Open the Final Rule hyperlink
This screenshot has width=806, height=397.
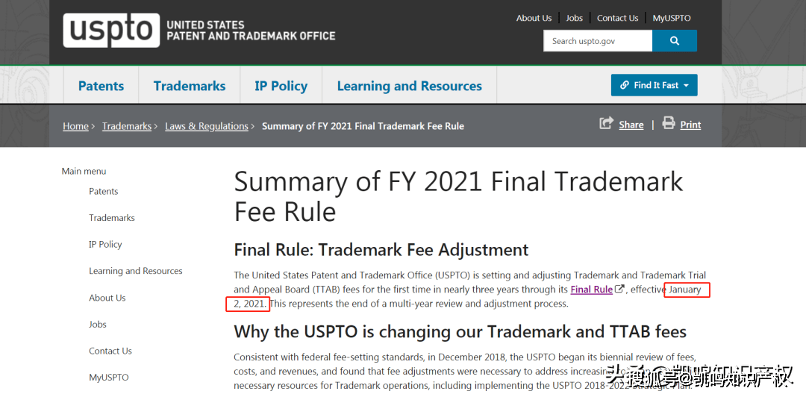[x=591, y=290]
